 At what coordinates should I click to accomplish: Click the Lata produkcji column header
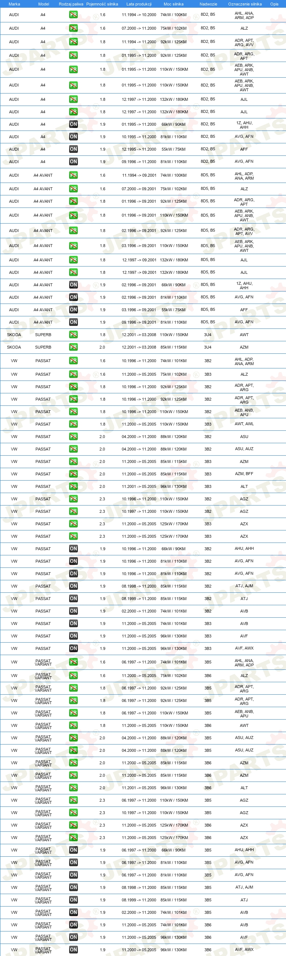[139, 4]
